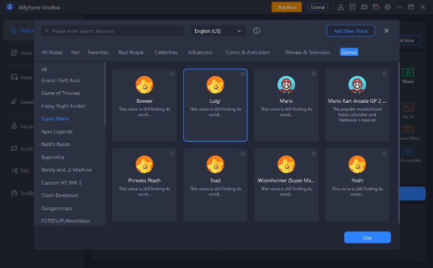The width and height of the screenshot is (433, 268).
Task: Pick the Mario Kart Arcade GP 2 avatar
Action: pyautogui.click(x=357, y=84)
